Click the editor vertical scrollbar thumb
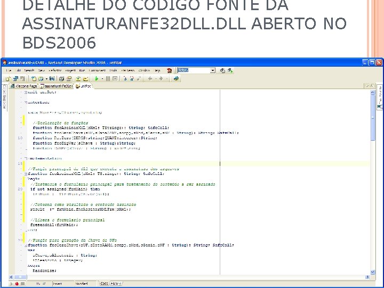This screenshot has width=384, height=288. pos(373,118)
